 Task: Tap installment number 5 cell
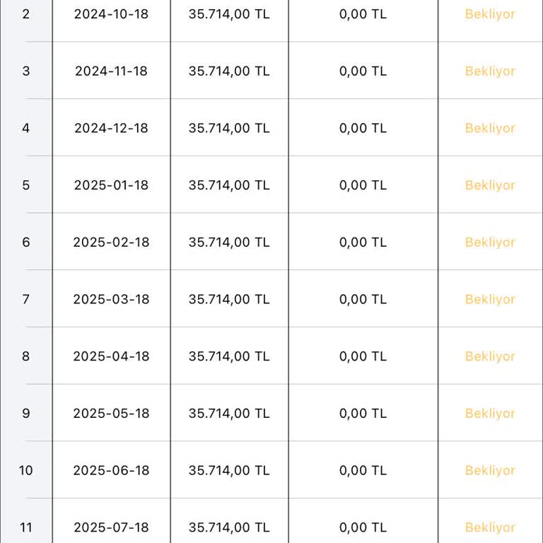26,185
